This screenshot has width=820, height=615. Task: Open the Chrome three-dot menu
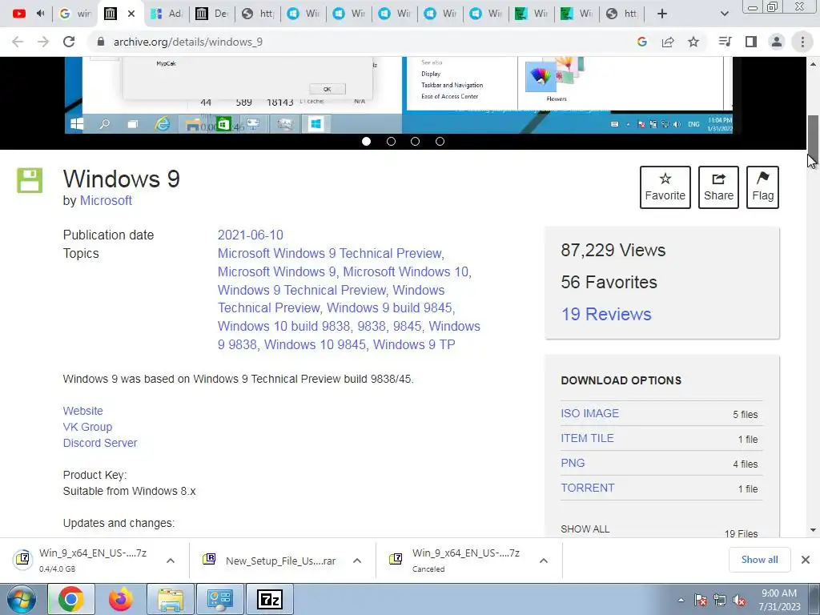tap(802, 42)
